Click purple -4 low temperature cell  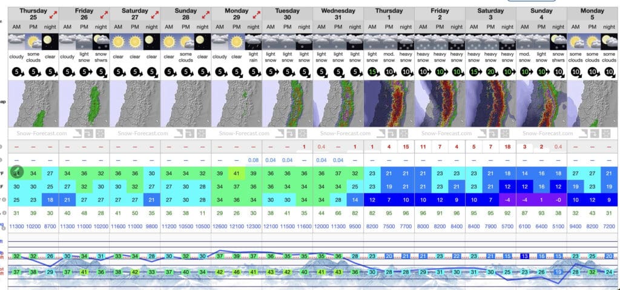pos(508,199)
